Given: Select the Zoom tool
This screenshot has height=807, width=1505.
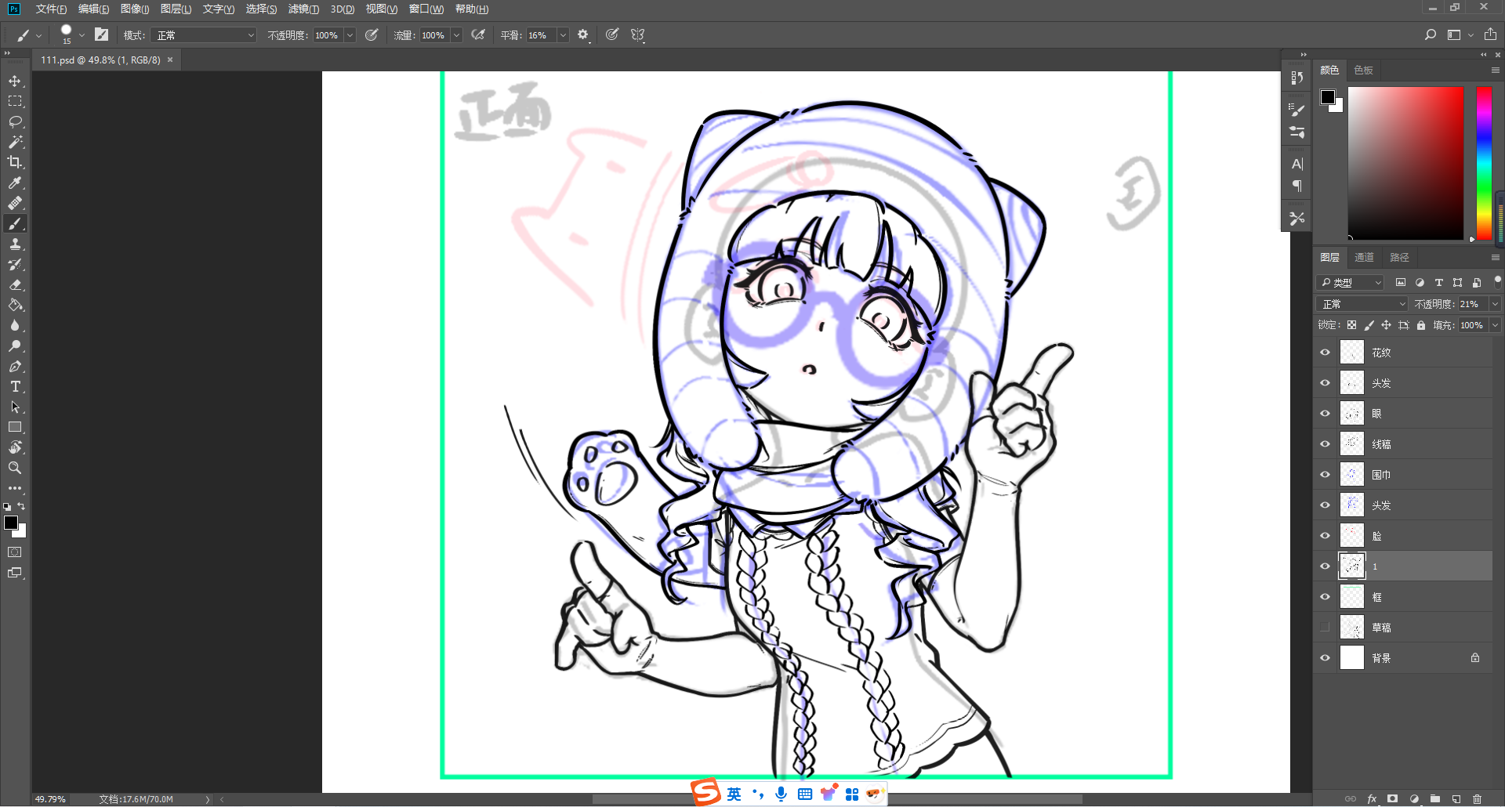Looking at the screenshot, I should pyautogui.click(x=15, y=468).
